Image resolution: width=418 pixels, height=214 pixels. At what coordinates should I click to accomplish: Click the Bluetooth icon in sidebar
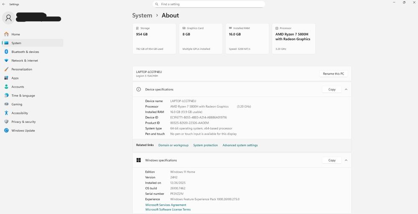6,52
